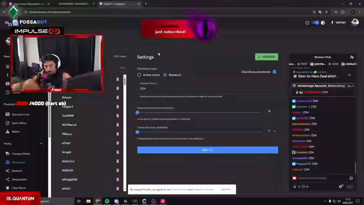This screenshot has width=364, height=205.
Task: Select the Keyword radio option
Action: click(x=165, y=75)
